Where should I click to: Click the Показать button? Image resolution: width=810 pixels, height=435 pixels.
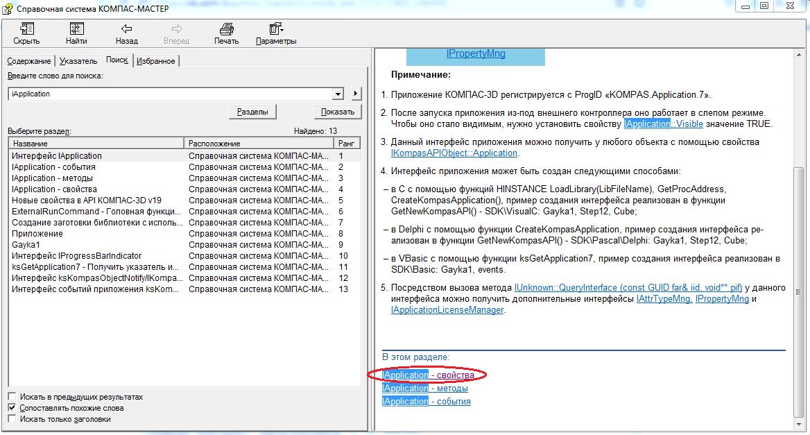pos(338,112)
